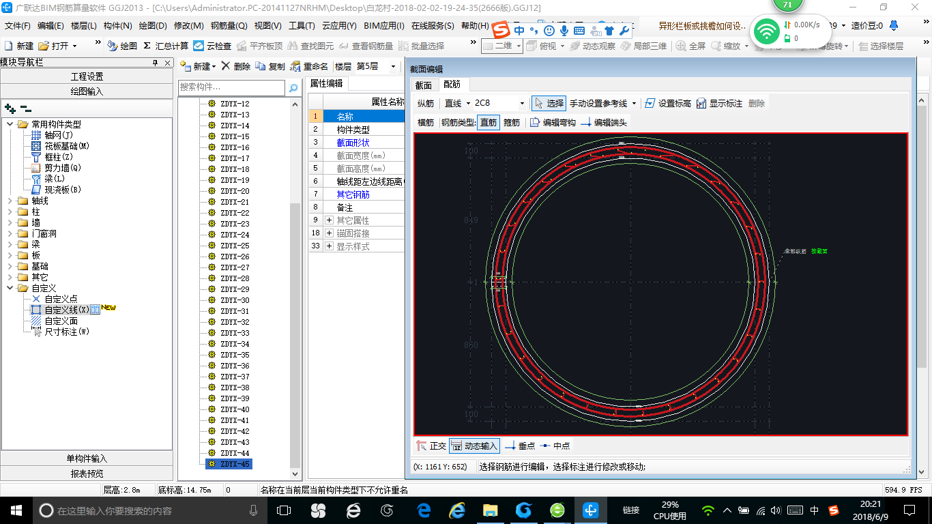Select 箍筋 stirrup rebar type
932x524 pixels.
(512, 122)
